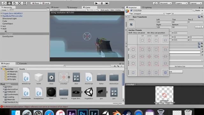
Task: Start Play mode
Action: pos(96,3)
